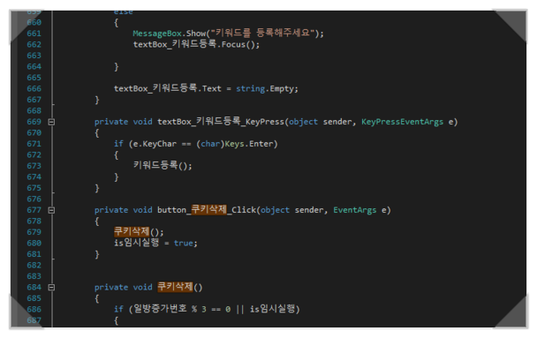Click line number 661

point(34,34)
